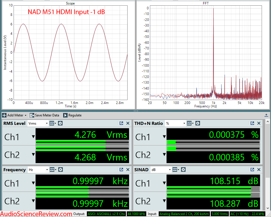Click THD+N Ratio Ch1 bar graph

(213, 142)
